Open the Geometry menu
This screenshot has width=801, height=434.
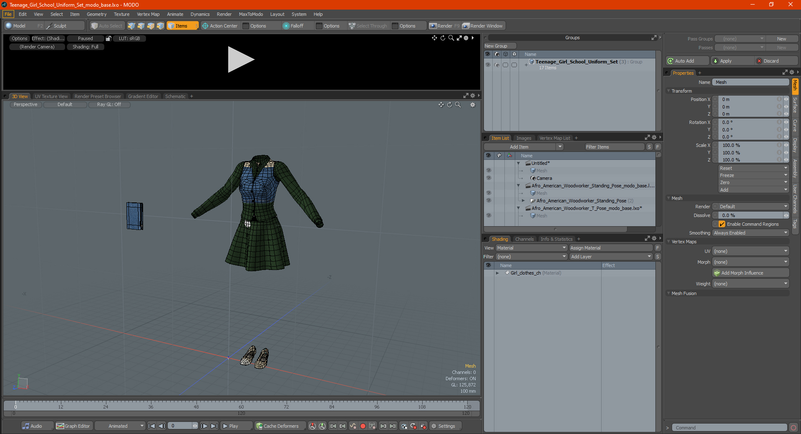click(x=96, y=14)
